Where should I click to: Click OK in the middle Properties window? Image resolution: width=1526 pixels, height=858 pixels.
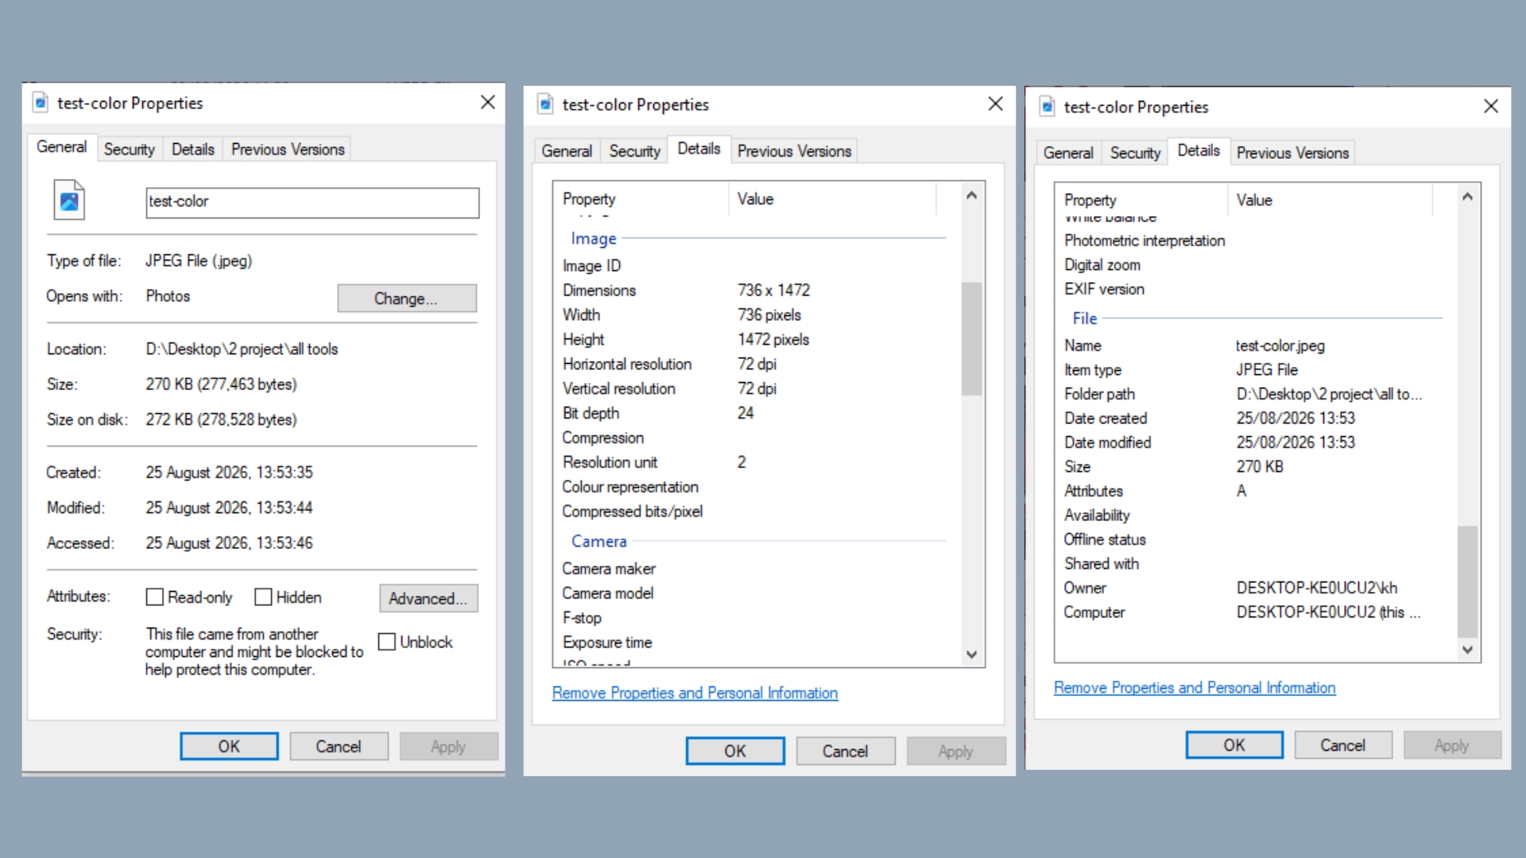735,751
